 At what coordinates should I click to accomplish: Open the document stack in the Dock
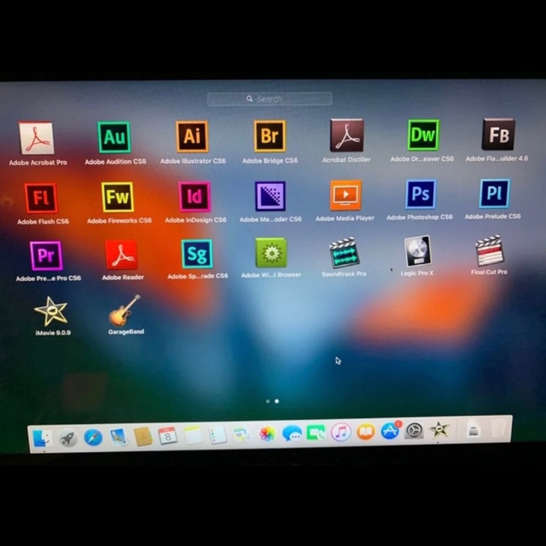coord(473,429)
